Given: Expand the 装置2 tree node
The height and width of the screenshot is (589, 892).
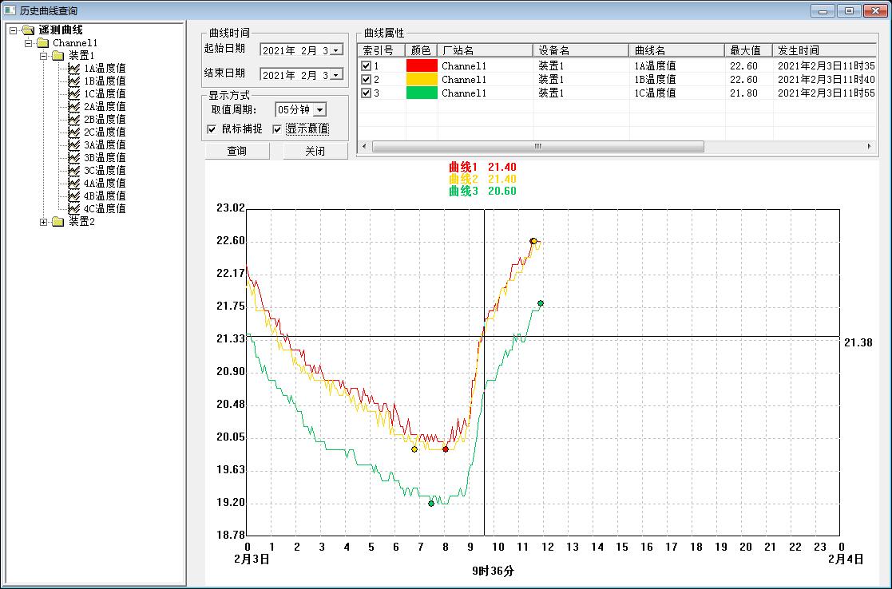Looking at the screenshot, I should (x=44, y=222).
